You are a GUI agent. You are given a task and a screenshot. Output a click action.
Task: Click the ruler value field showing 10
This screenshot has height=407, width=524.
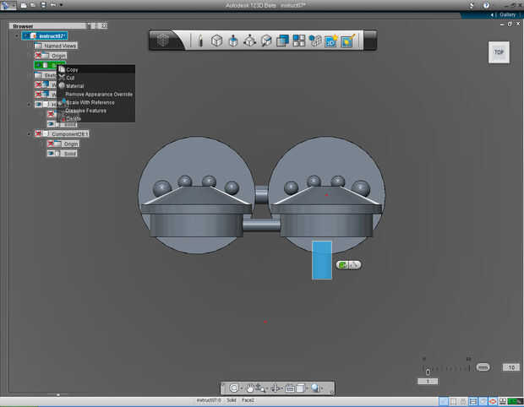coord(511,367)
